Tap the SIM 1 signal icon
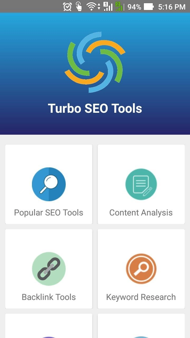Image resolution: width=190 pixels, height=338 pixels. (x=108, y=7)
